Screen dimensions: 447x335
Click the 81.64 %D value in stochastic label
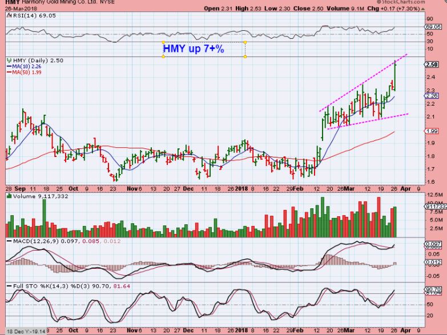pos(122,286)
